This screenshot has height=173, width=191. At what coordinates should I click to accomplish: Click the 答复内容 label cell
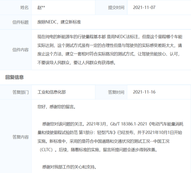coord(16,137)
